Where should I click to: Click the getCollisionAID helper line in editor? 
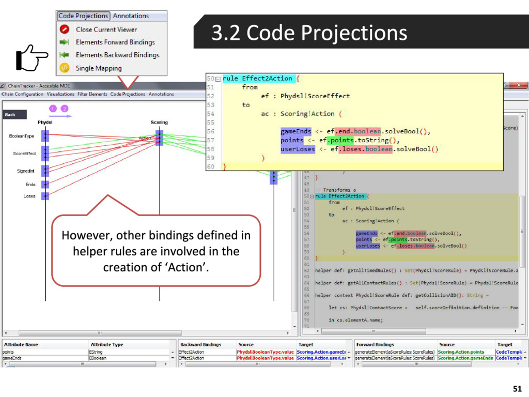tap(402, 295)
